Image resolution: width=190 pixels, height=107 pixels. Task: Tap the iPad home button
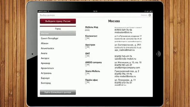coord(158,54)
